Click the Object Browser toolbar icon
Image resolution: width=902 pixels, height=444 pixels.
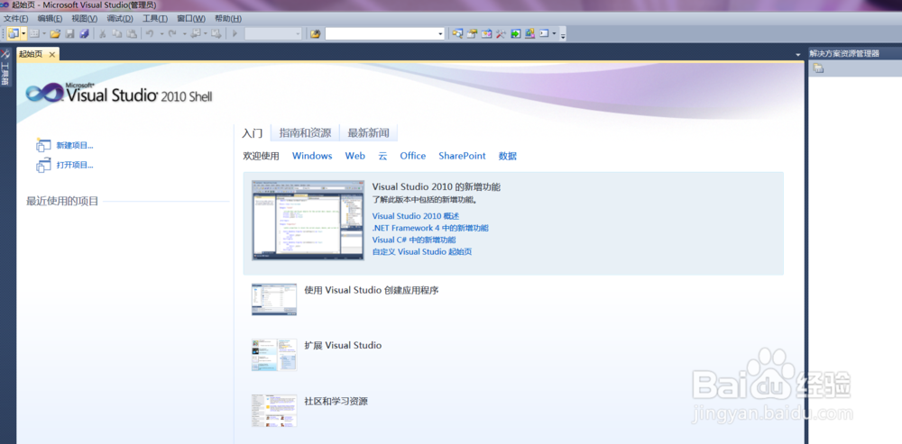tap(487, 34)
